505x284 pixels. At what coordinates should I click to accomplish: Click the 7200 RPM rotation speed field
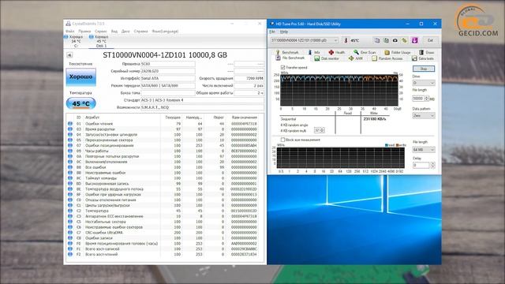[249, 78]
